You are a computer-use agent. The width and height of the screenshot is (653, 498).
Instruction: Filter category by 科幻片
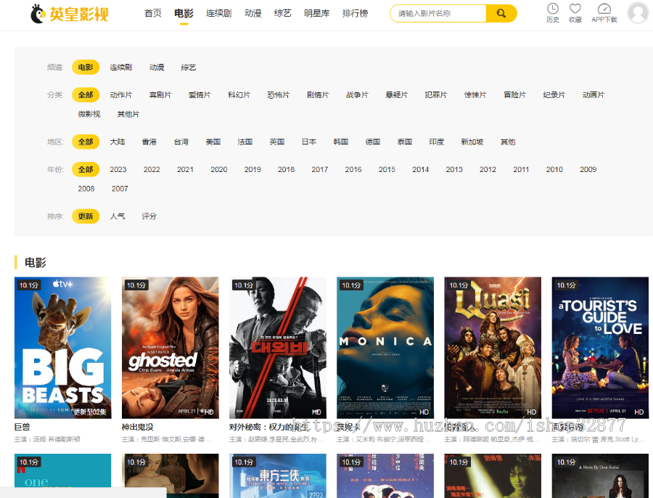pos(239,94)
